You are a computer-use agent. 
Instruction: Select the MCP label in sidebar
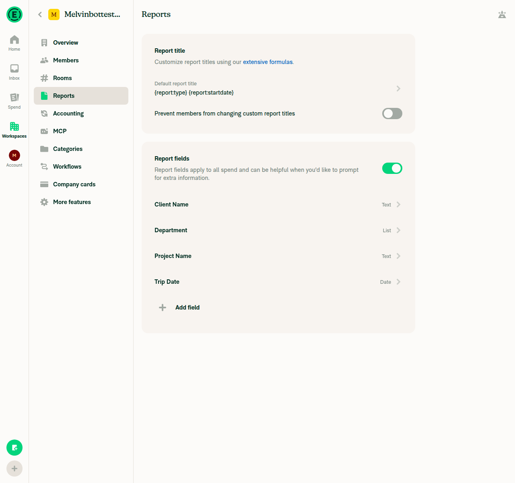click(60, 131)
